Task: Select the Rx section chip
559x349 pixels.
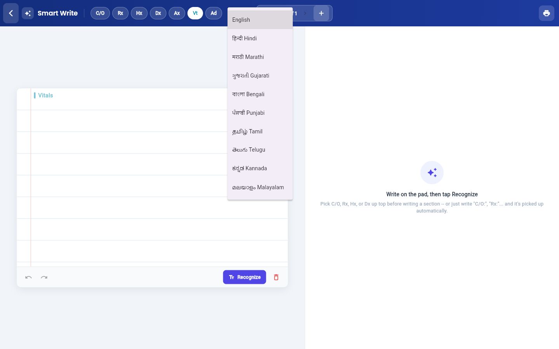Action: point(120,13)
